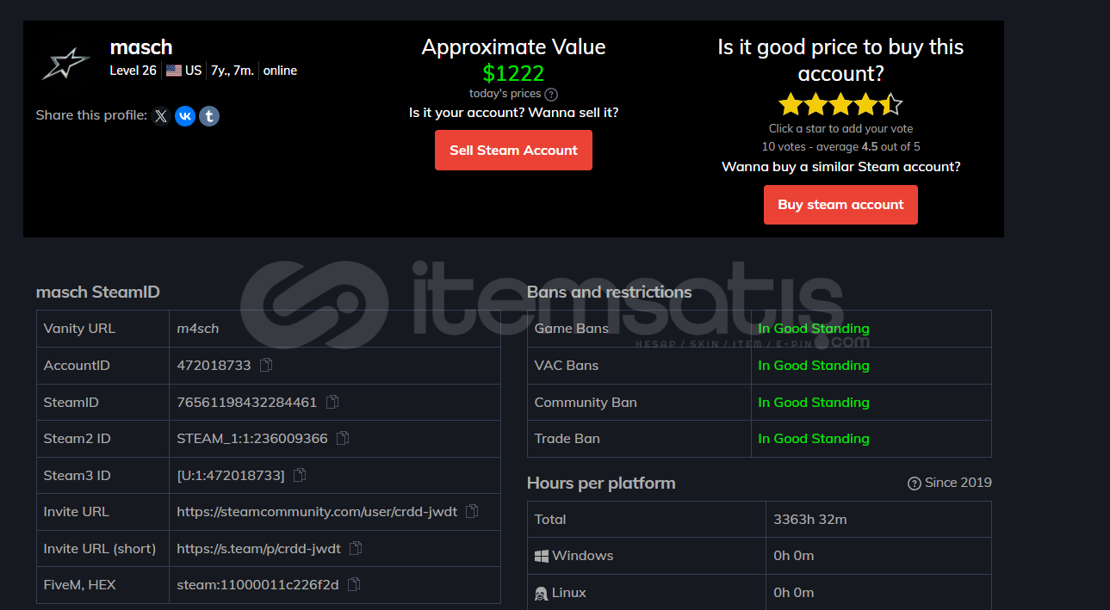Select total hours 3363h 32m
The height and width of the screenshot is (610, 1110).
pyautogui.click(x=809, y=519)
